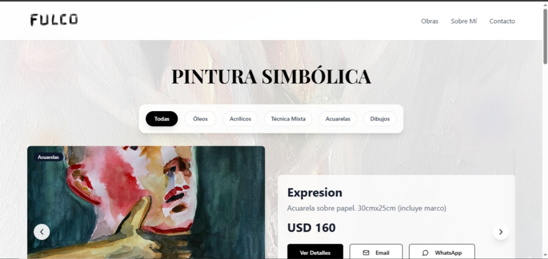Screen dimensions: 548x259
Task: Click the envelope icon on Email button
Action: [366, 253]
